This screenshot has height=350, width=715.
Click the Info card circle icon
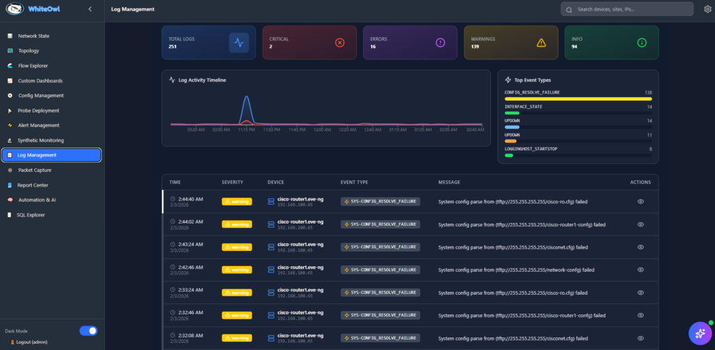[x=642, y=43]
